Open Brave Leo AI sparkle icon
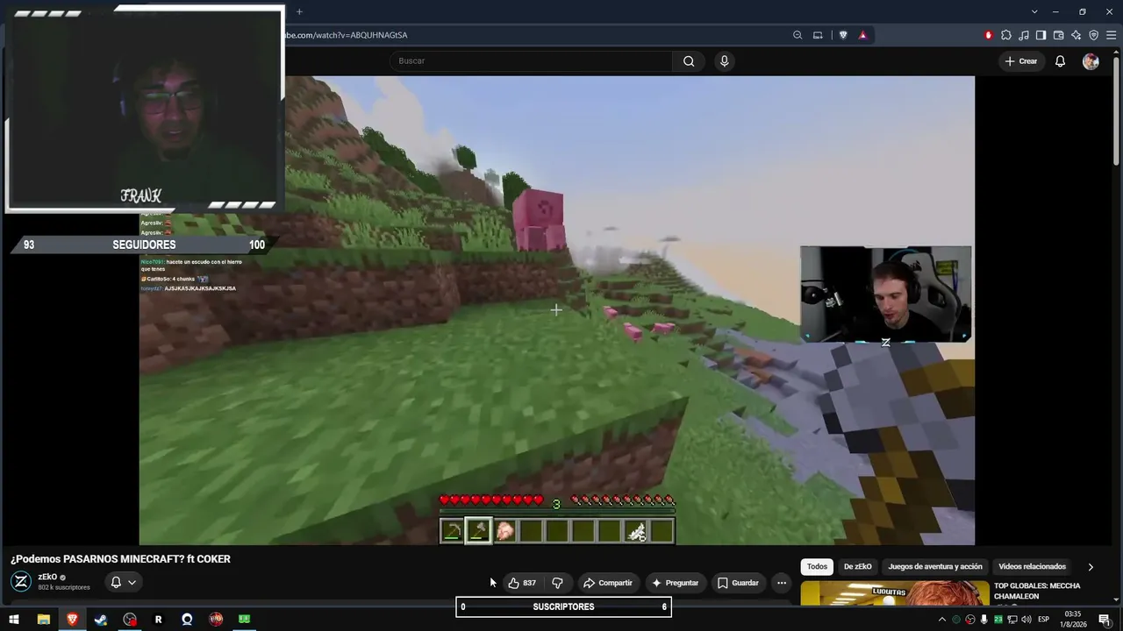The width and height of the screenshot is (1123, 631). point(1077,35)
